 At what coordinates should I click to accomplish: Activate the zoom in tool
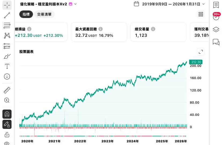click(x=7, y=100)
